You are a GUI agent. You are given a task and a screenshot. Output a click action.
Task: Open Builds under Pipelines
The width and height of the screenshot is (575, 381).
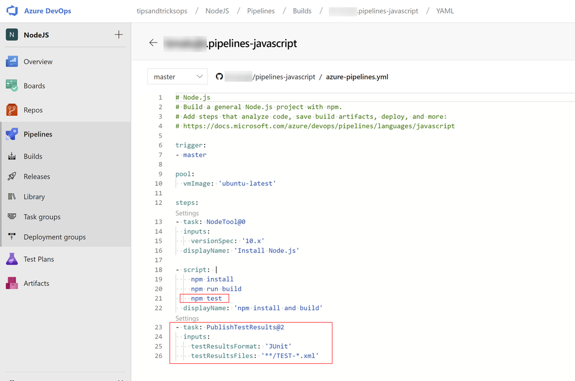click(x=33, y=157)
